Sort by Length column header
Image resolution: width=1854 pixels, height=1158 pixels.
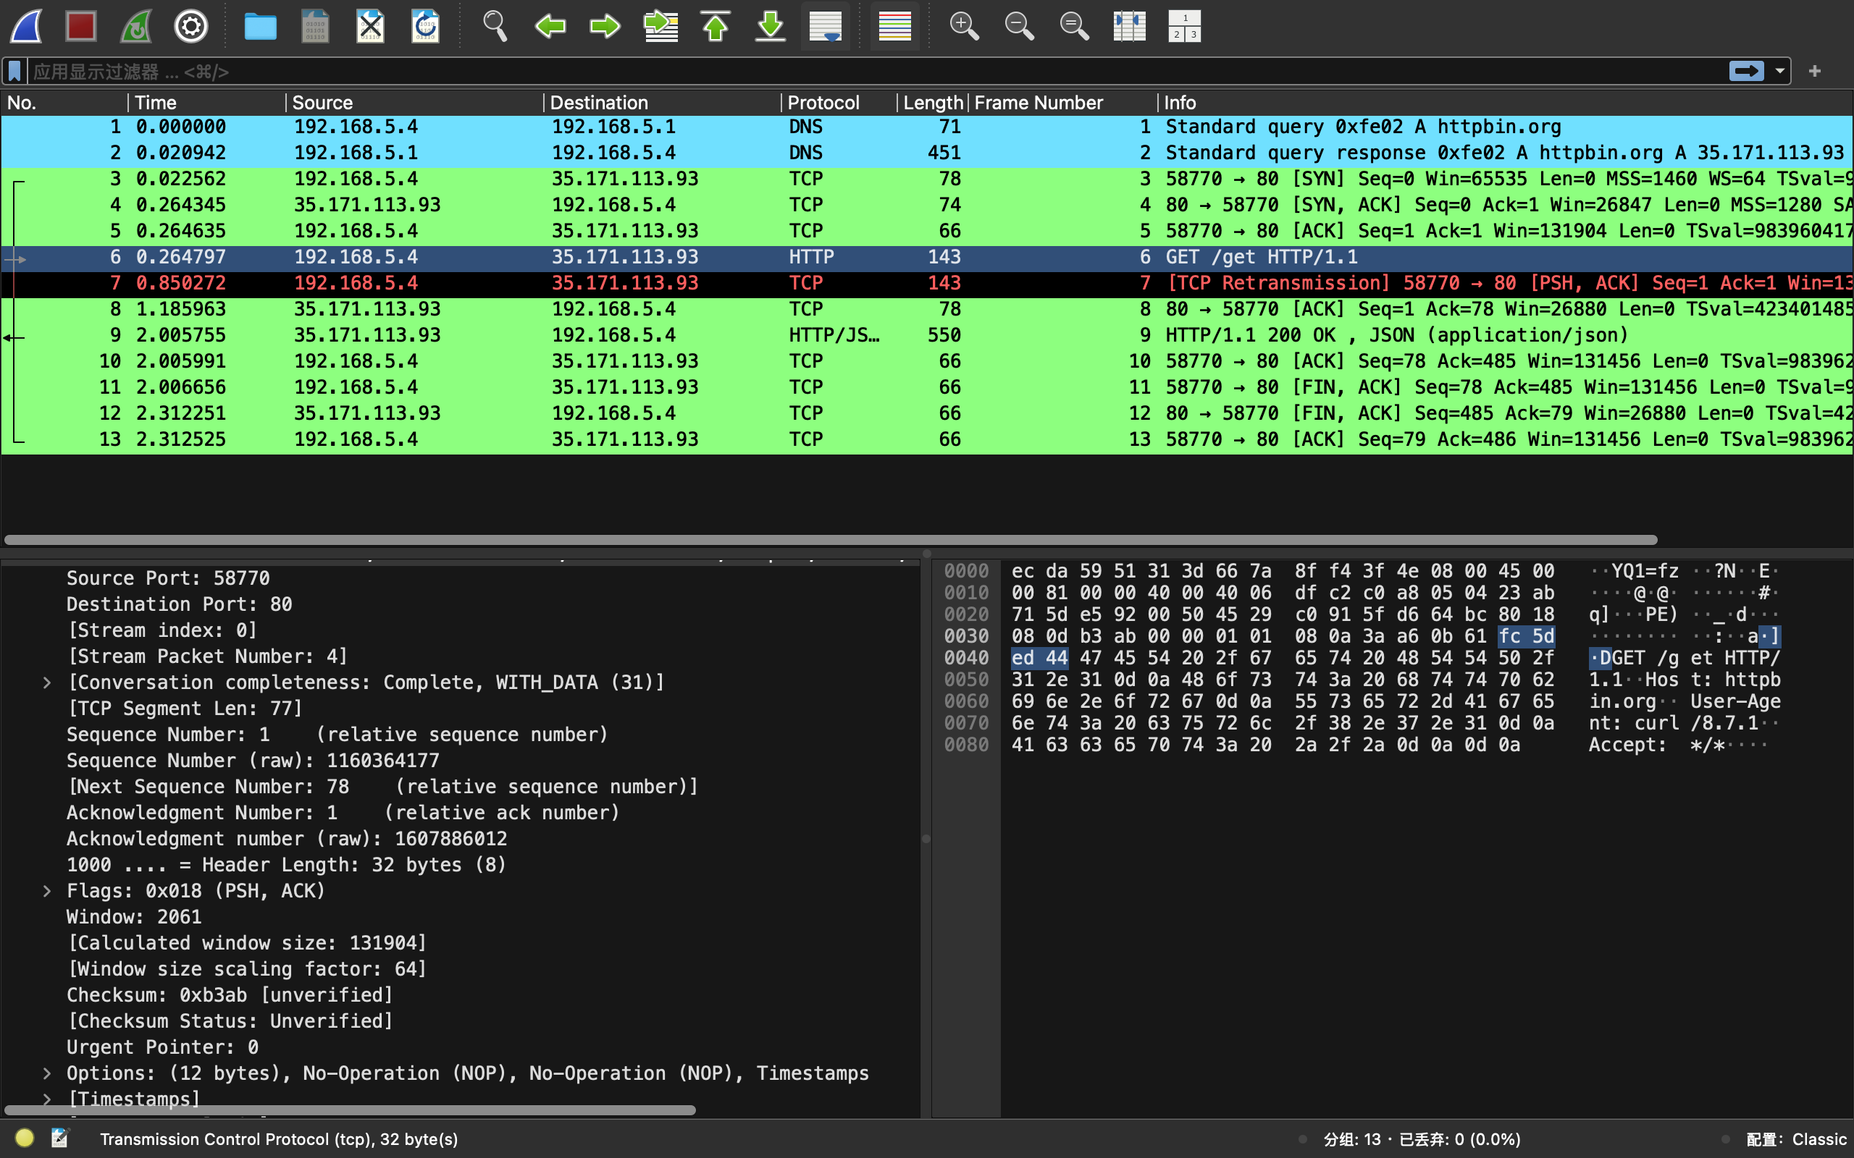pyautogui.click(x=932, y=103)
